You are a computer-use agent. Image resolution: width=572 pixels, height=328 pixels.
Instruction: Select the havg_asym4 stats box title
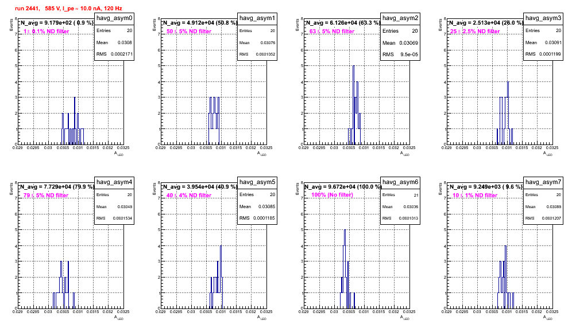114,182
